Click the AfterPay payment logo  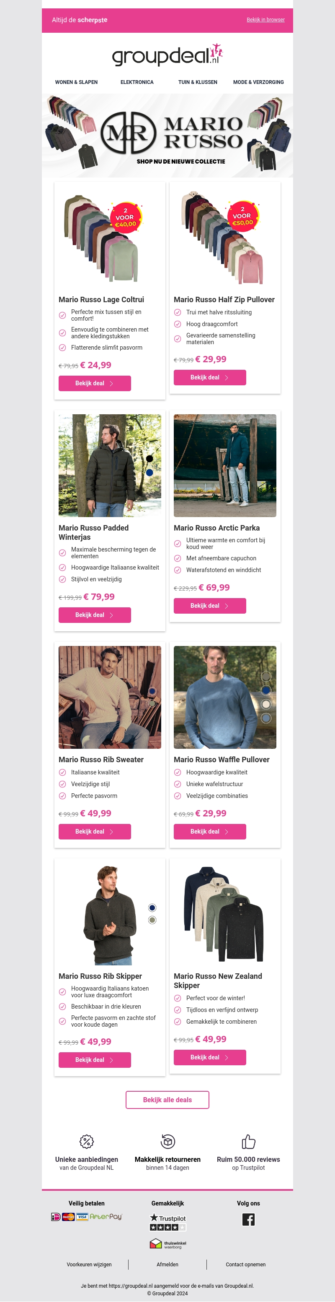tap(106, 1216)
